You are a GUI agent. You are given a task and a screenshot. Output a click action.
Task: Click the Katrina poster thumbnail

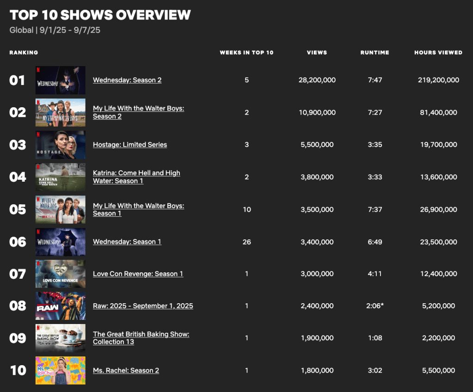pos(60,177)
